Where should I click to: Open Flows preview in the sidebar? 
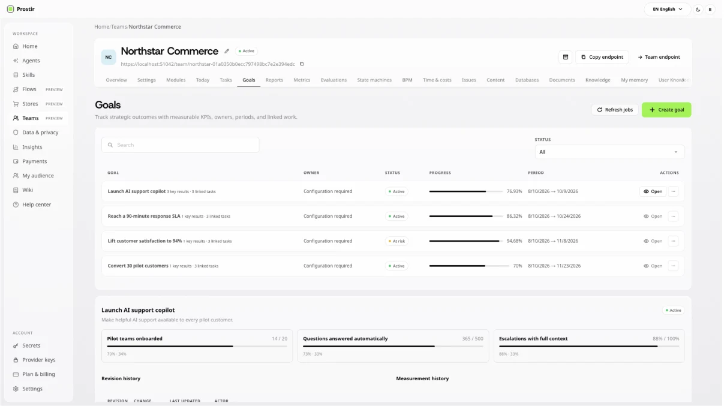tap(39, 89)
